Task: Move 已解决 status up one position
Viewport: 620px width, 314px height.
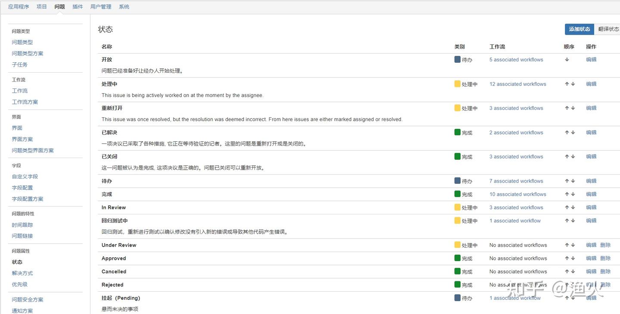Action: [x=567, y=133]
